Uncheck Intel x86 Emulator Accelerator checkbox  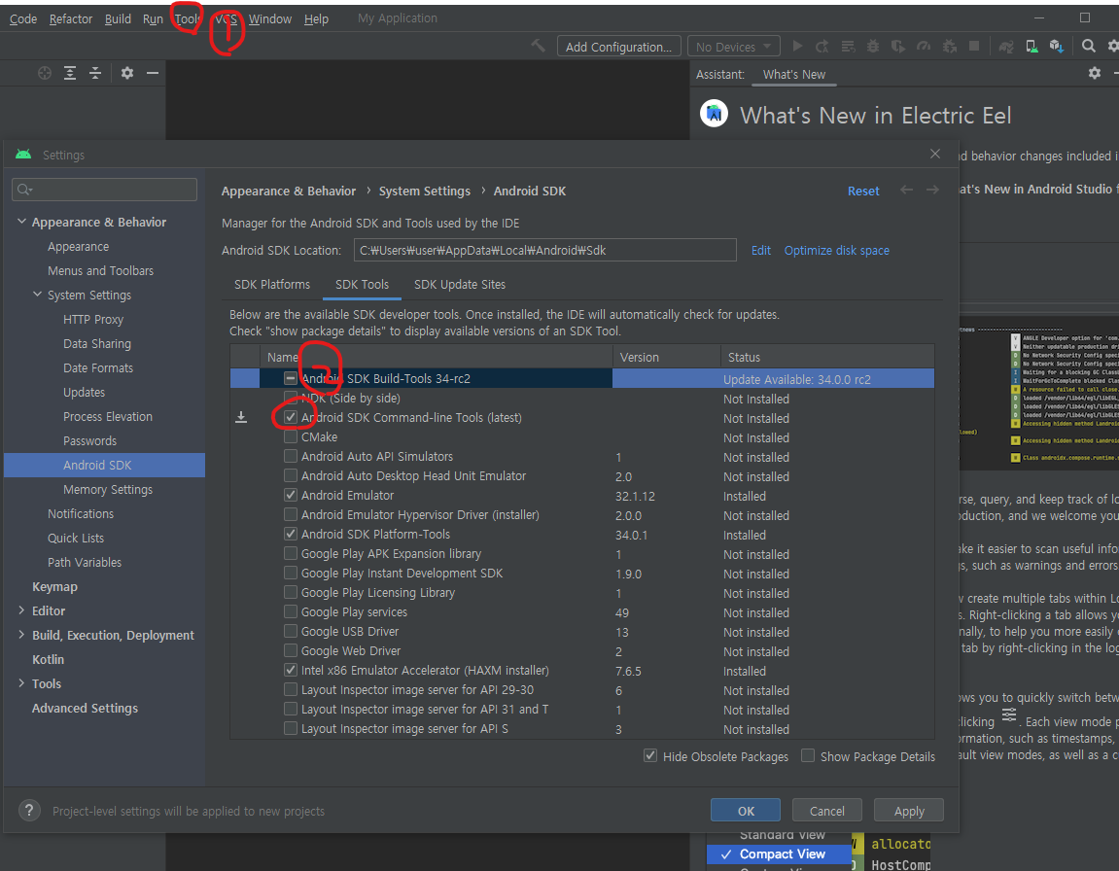[291, 670]
